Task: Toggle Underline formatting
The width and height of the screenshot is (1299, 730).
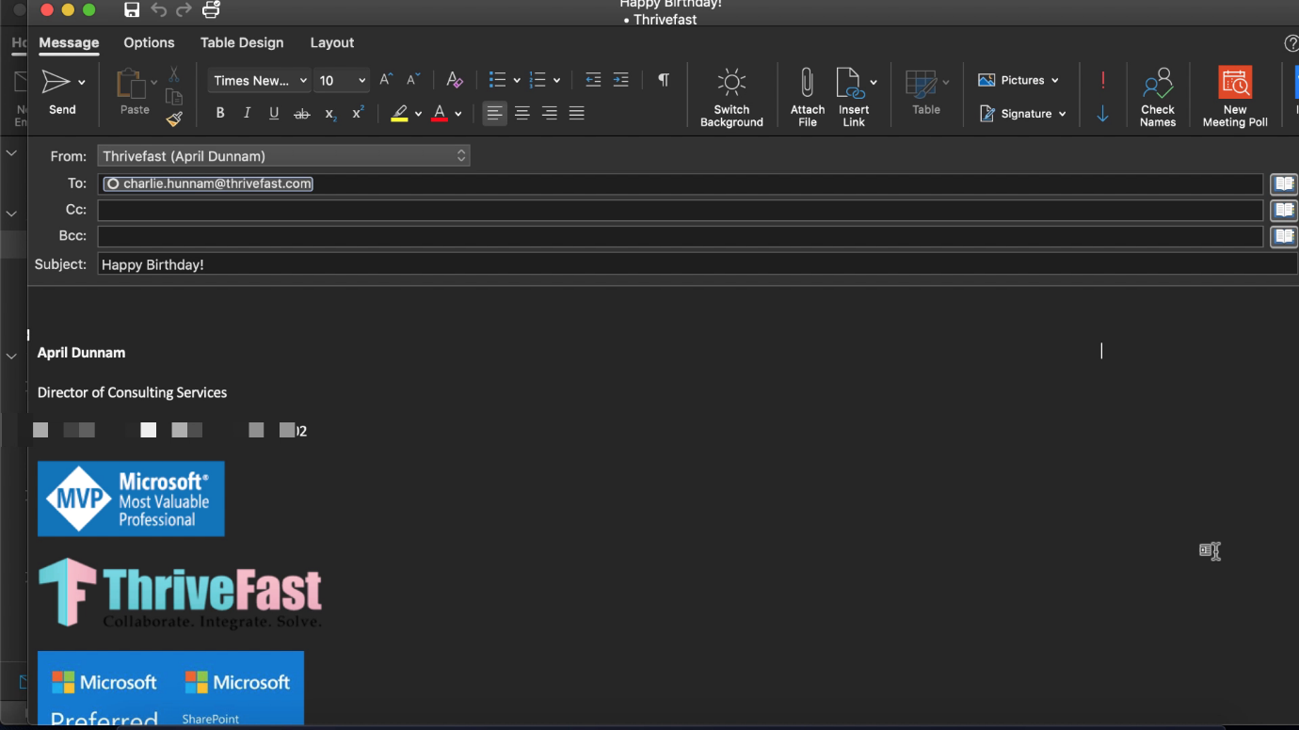Action: tap(274, 114)
